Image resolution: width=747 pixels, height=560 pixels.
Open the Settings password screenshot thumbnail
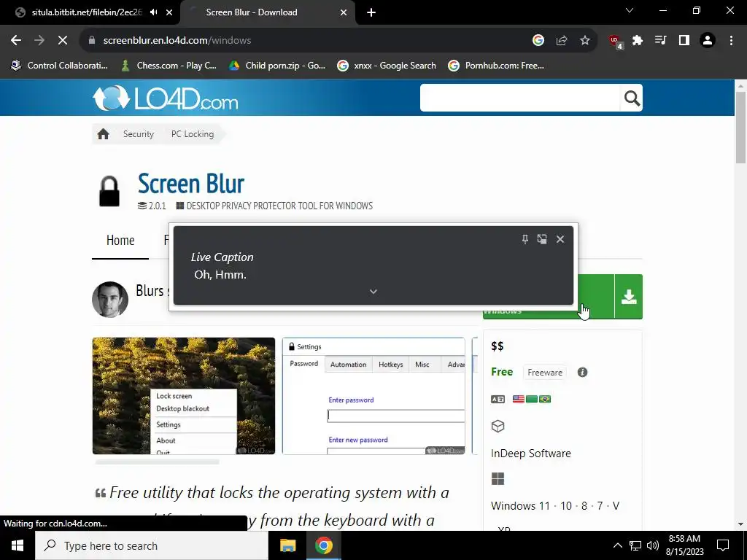click(x=373, y=396)
